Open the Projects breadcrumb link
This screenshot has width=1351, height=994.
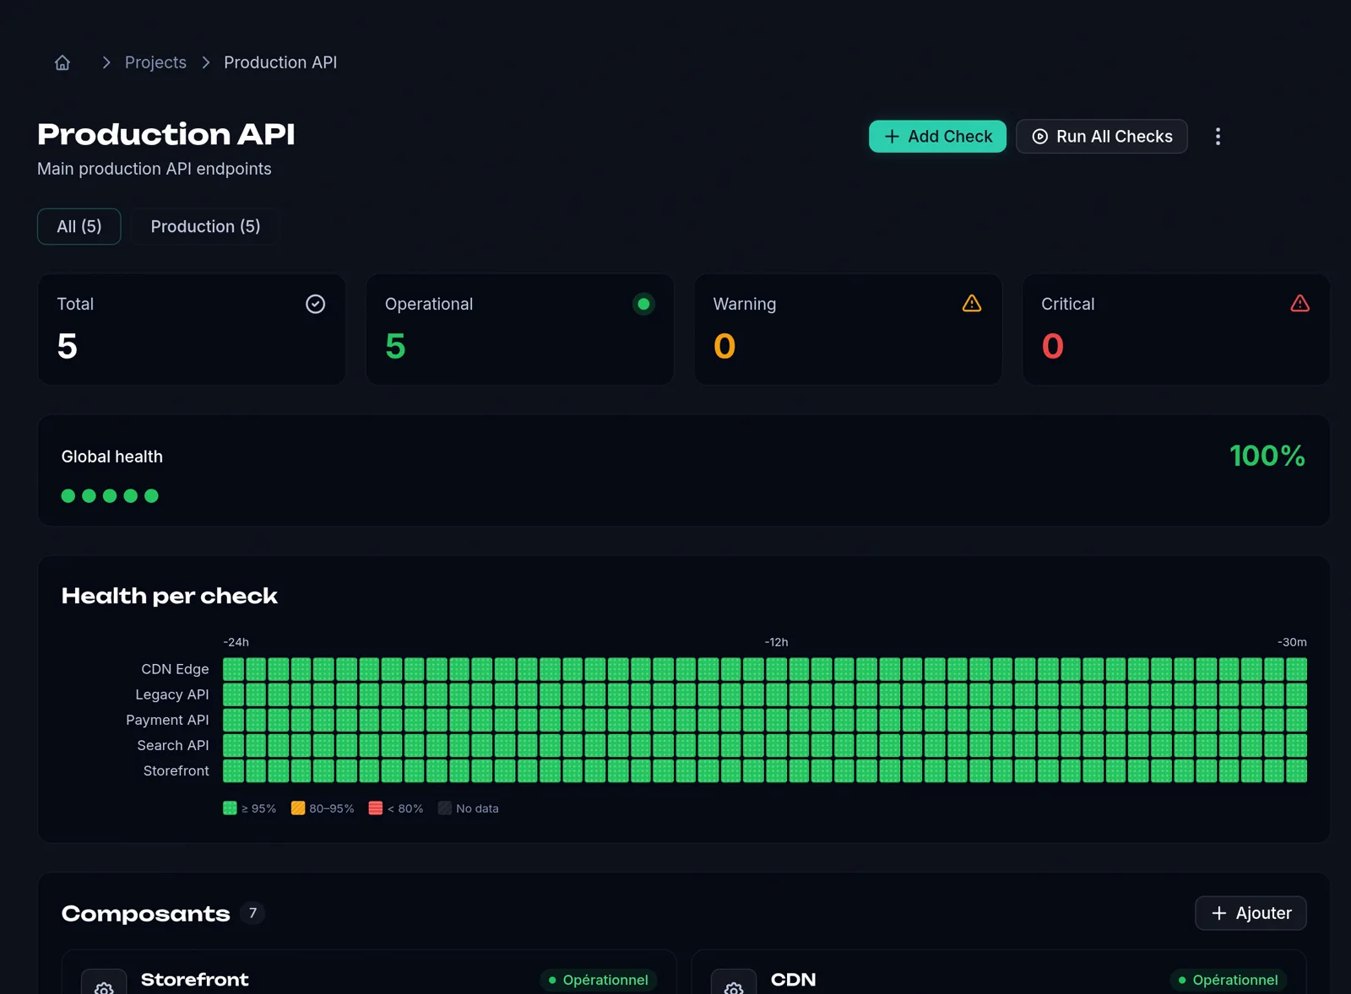click(155, 62)
